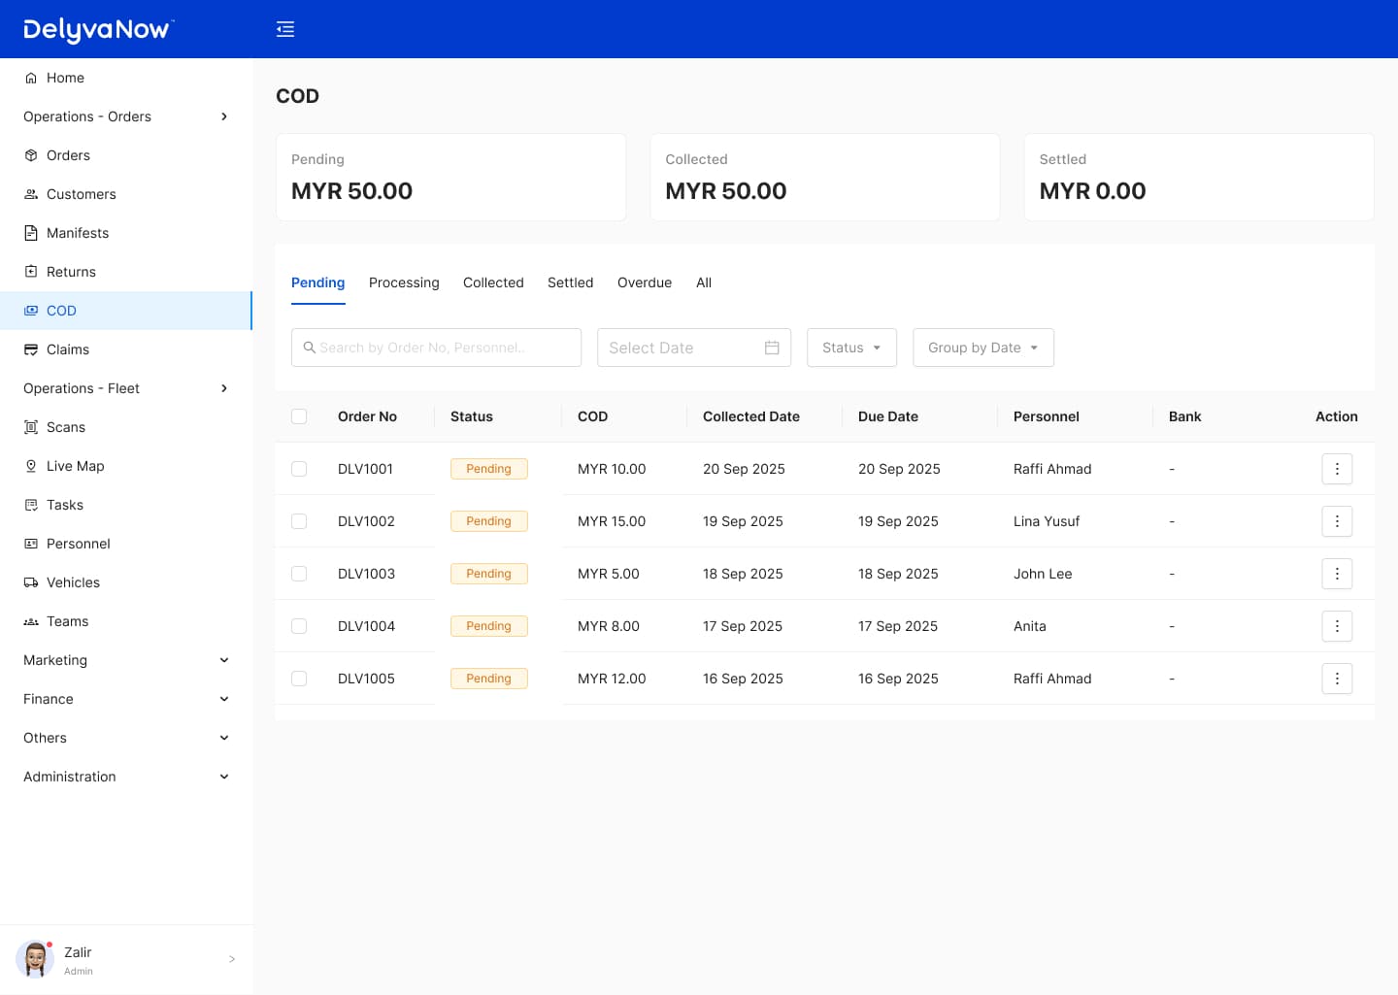This screenshot has height=995, width=1398.
Task: Click the Claims card icon
Action: coord(31,349)
